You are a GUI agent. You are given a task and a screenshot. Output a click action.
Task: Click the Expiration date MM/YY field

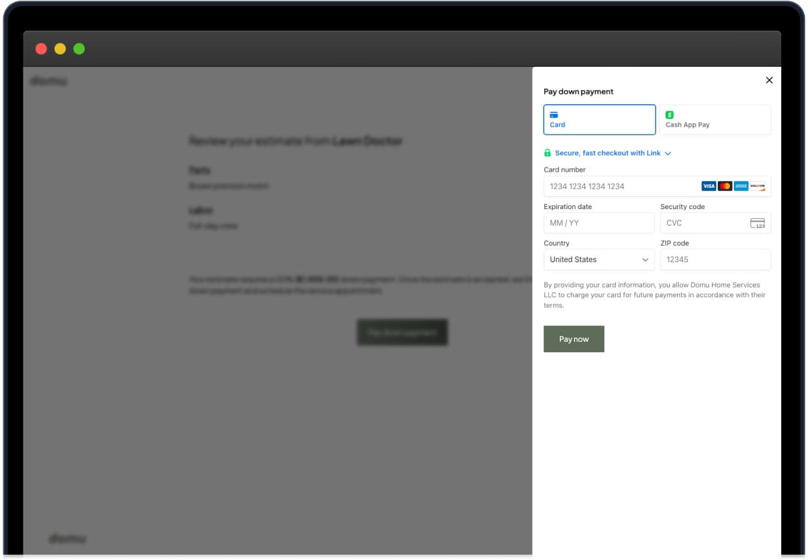(599, 223)
